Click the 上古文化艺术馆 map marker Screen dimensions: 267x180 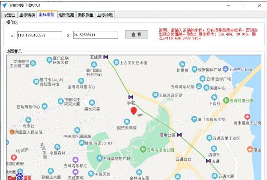tap(116, 62)
